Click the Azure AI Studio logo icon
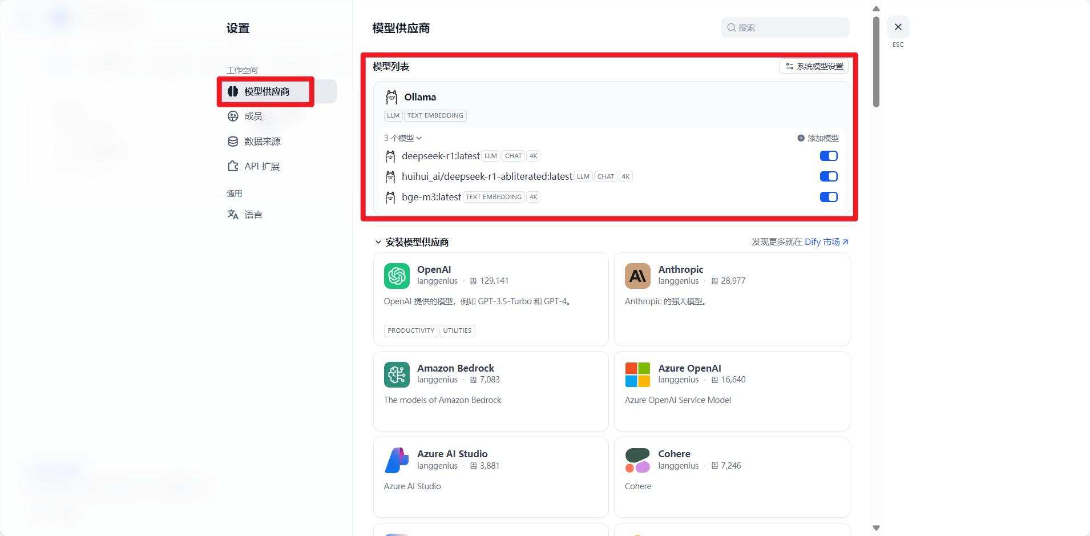Image resolution: width=1090 pixels, height=536 pixels. tap(397, 460)
